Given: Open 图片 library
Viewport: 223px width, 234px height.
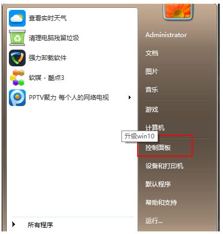Looking at the screenshot, I should pos(152,72).
